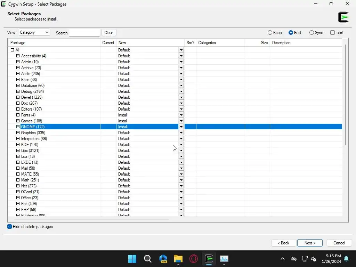Open action dropdown for KDE row
The image size is (356, 267).
(181, 145)
